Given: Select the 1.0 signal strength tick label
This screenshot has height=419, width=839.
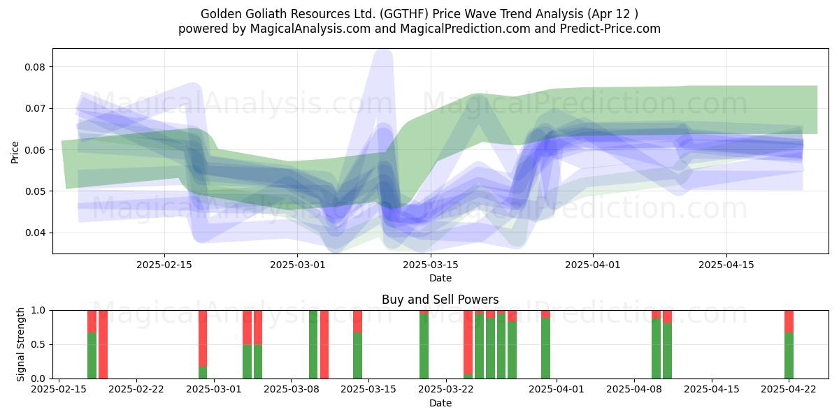Looking at the screenshot, I should [x=39, y=310].
